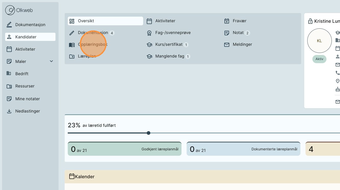This screenshot has height=190, width=340.
Task: Click the Fravær calendar-x icon
Action: coord(226,21)
